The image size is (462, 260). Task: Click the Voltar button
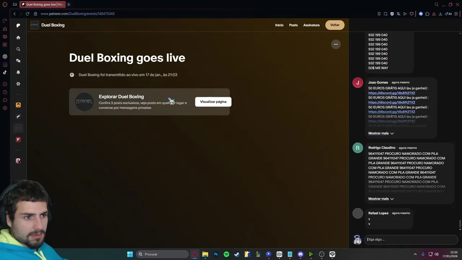pyautogui.click(x=335, y=25)
